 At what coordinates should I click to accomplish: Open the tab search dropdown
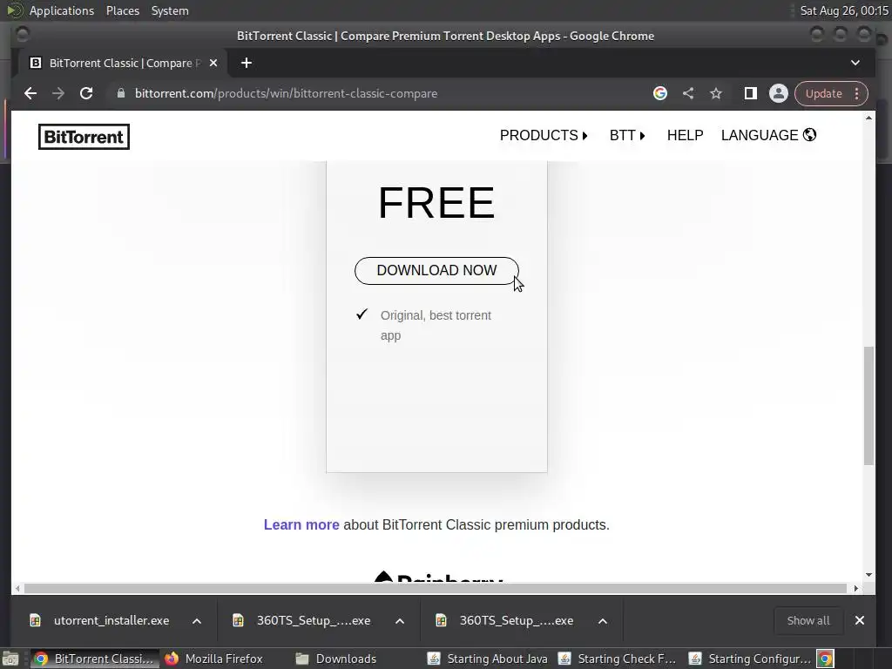tap(855, 63)
